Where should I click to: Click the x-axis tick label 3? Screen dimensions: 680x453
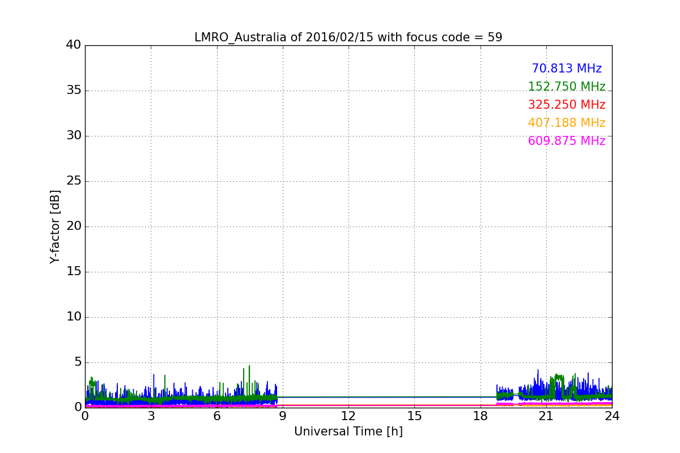(151, 416)
